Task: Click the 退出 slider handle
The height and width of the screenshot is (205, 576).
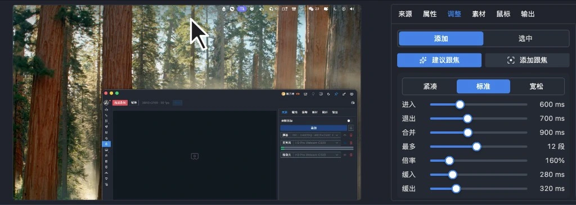Action: (467, 119)
